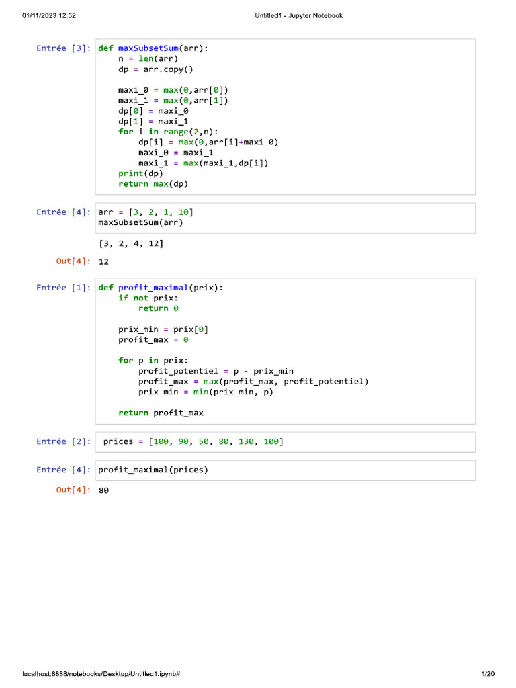This screenshot has width=516, height=688.
Task: Click the 'dp[i] = max(0,arr[i]+maxi_0)' line
Action: (208, 142)
